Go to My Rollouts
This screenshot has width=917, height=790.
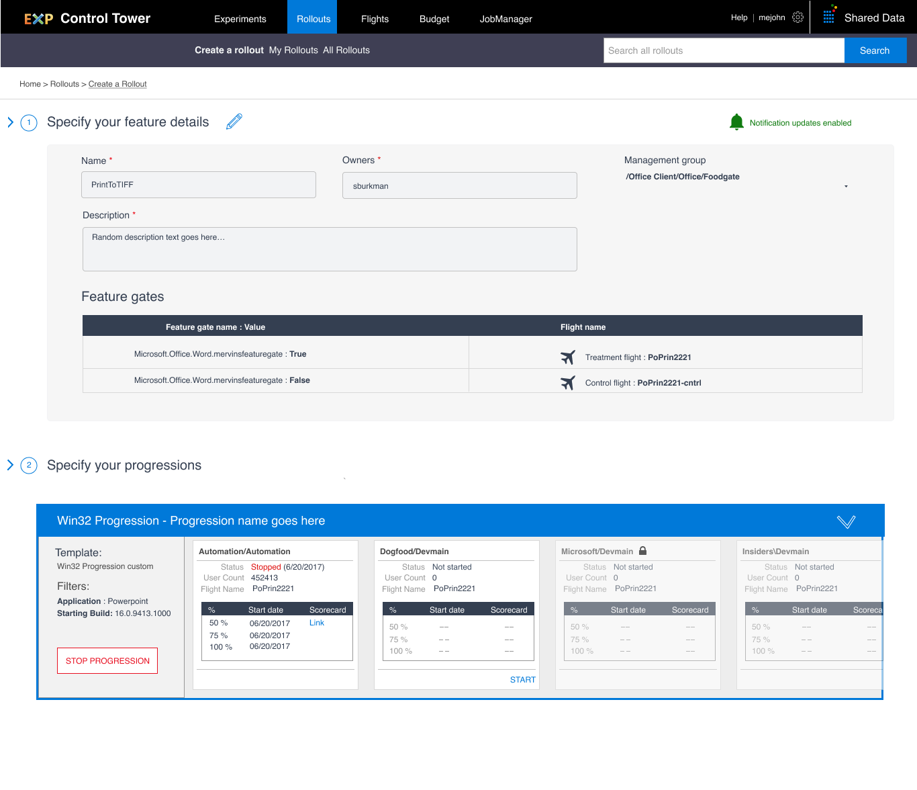293,50
